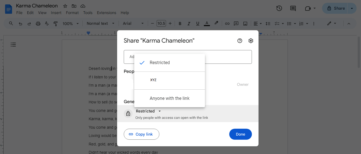This screenshot has width=361, height=154.
Task: Click the add people input field
Action: pyautogui.click(x=188, y=57)
